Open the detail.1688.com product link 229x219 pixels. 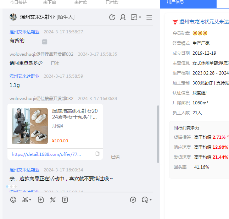[47, 154]
